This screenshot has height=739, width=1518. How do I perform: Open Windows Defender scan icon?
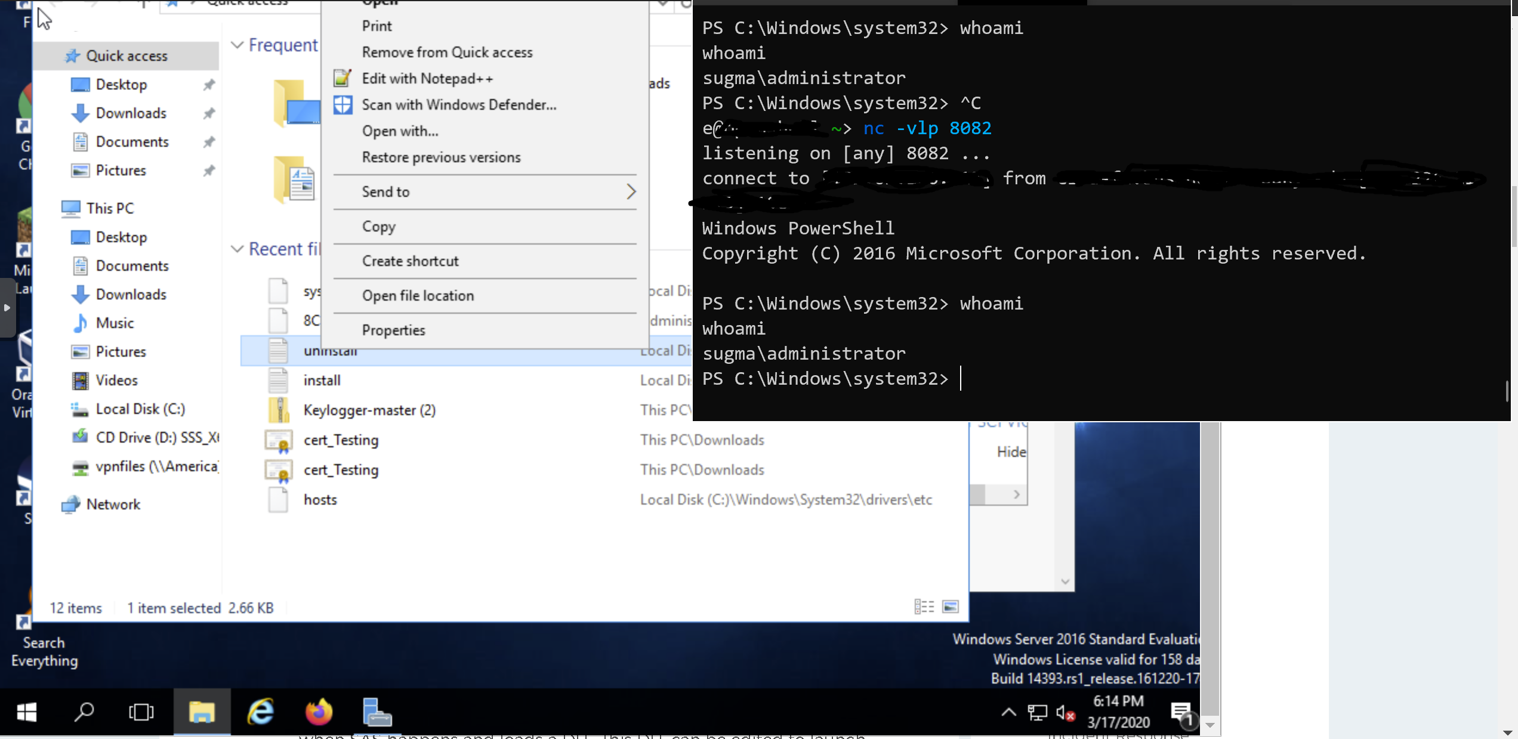[x=343, y=104]
